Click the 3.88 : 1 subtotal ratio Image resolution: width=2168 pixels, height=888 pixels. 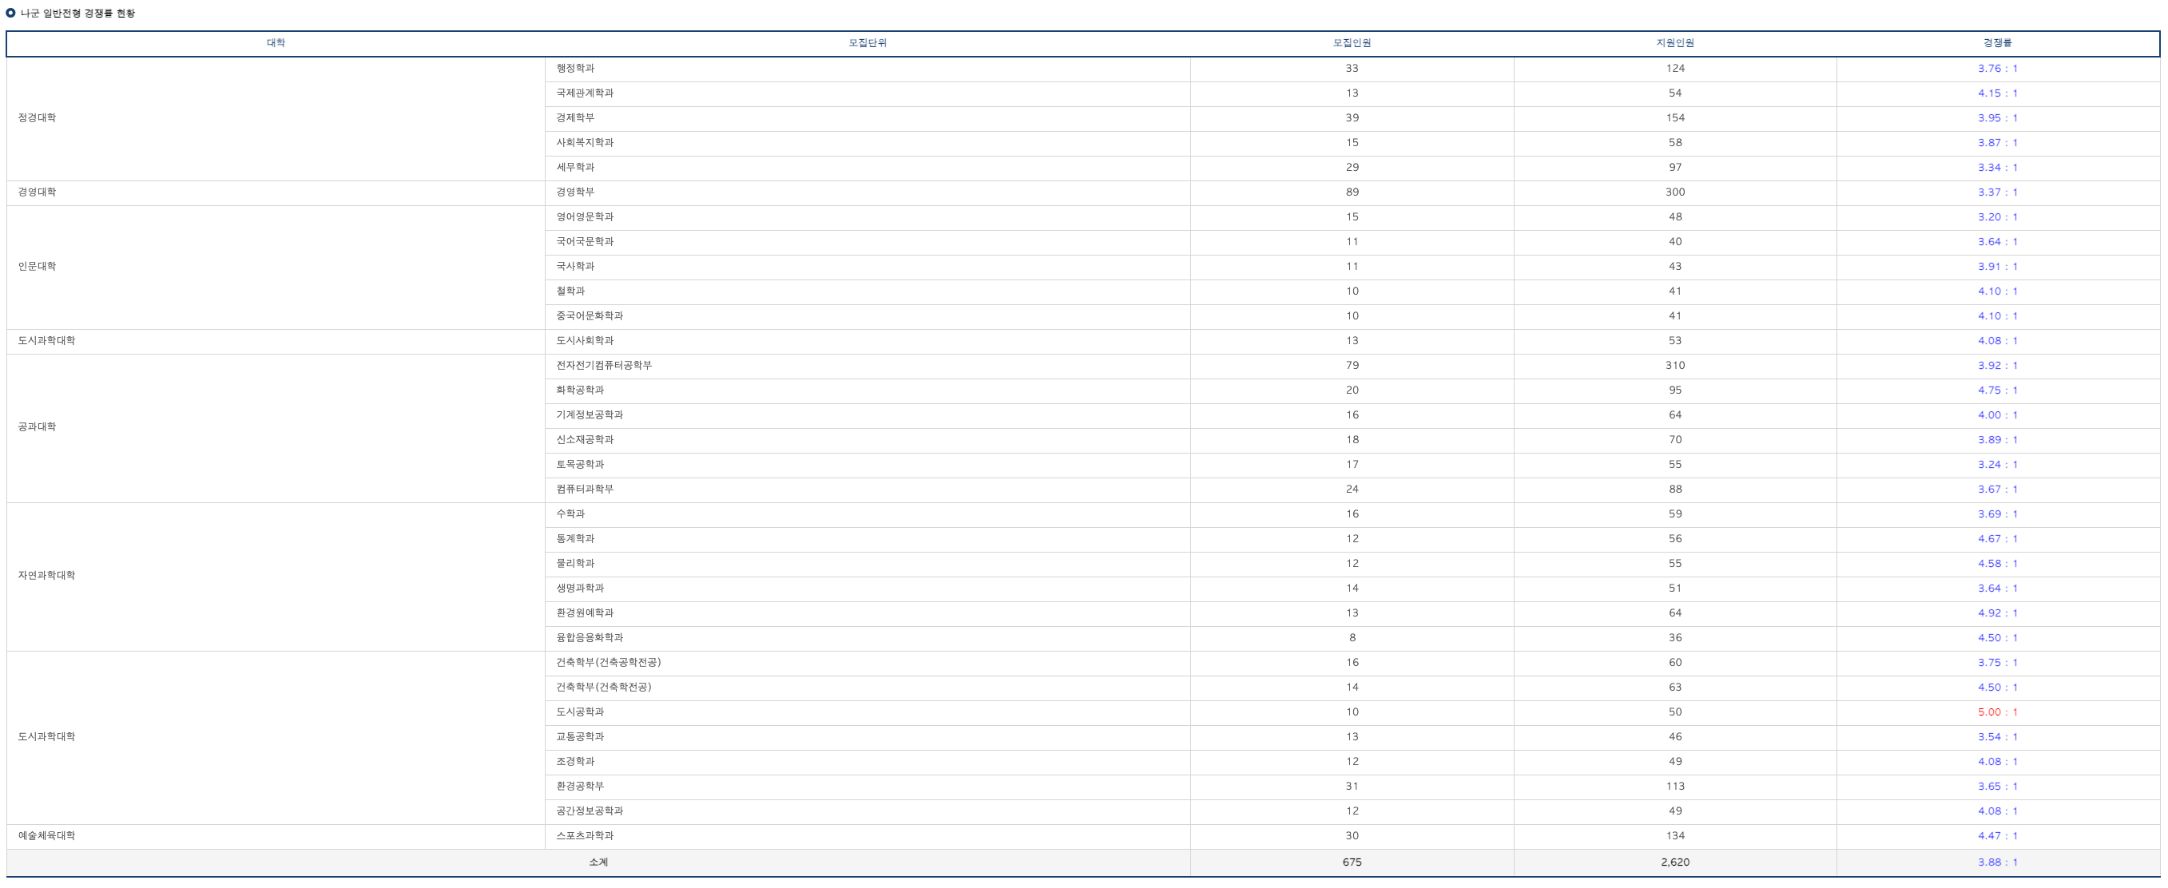[1997, 862]
